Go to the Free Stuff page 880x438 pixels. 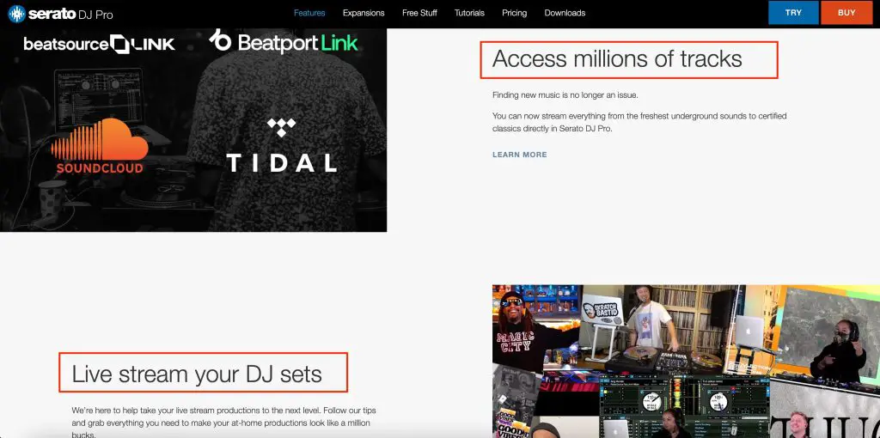tap(419, 13)
